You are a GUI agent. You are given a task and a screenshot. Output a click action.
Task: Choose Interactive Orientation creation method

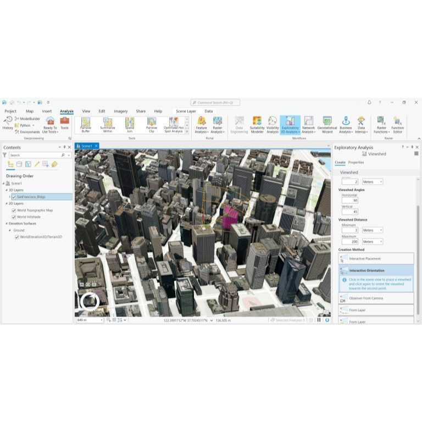point(376,270)
